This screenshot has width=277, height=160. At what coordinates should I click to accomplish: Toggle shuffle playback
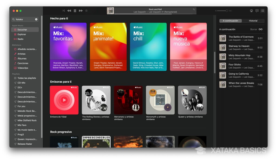63,11
